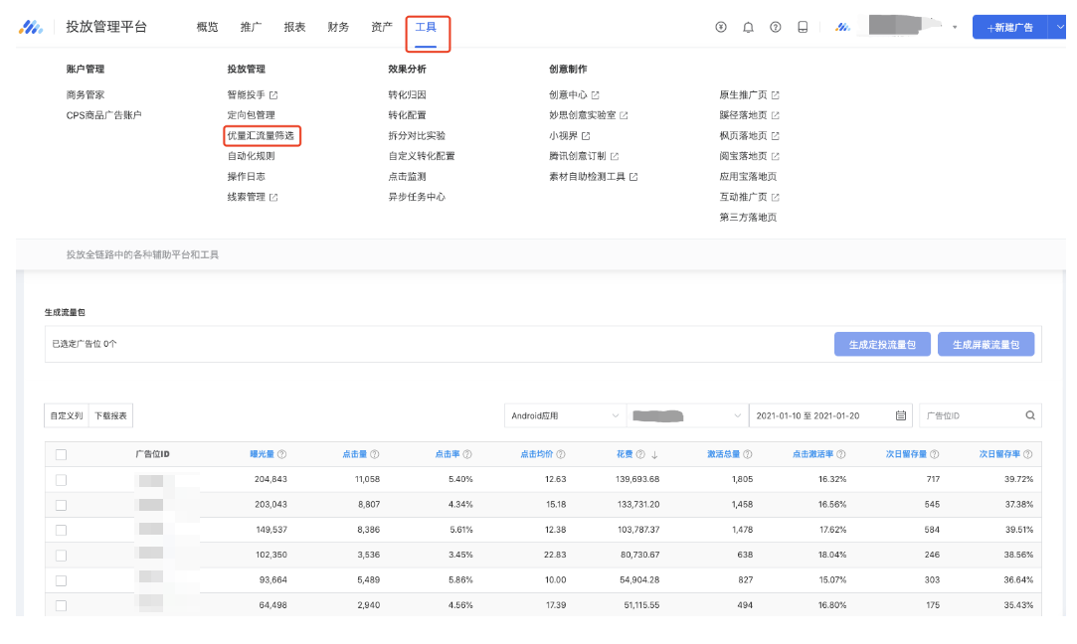The image size is (1077, 644).
Task: Open the 财务 menu
Action: 338,27
